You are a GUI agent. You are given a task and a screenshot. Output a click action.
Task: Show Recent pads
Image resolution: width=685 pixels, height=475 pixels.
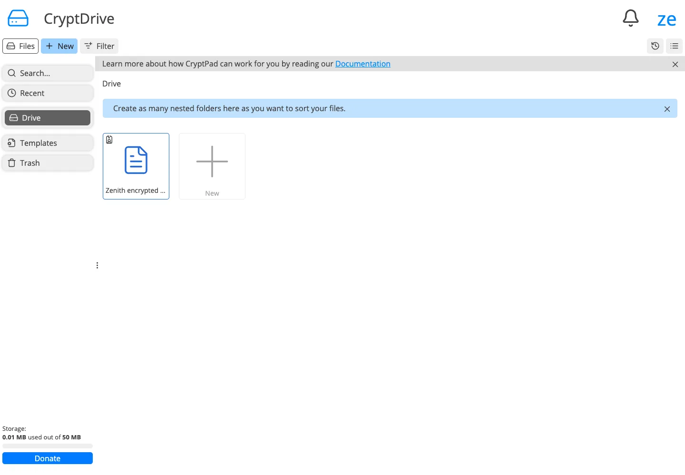[x=48, y=93]
